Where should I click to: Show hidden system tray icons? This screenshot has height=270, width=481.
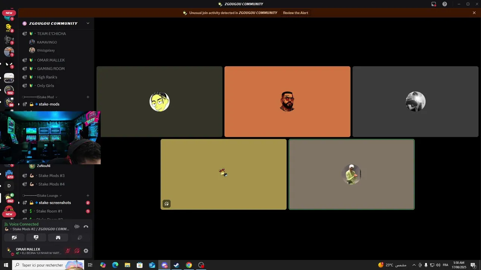tap(414, 265)
